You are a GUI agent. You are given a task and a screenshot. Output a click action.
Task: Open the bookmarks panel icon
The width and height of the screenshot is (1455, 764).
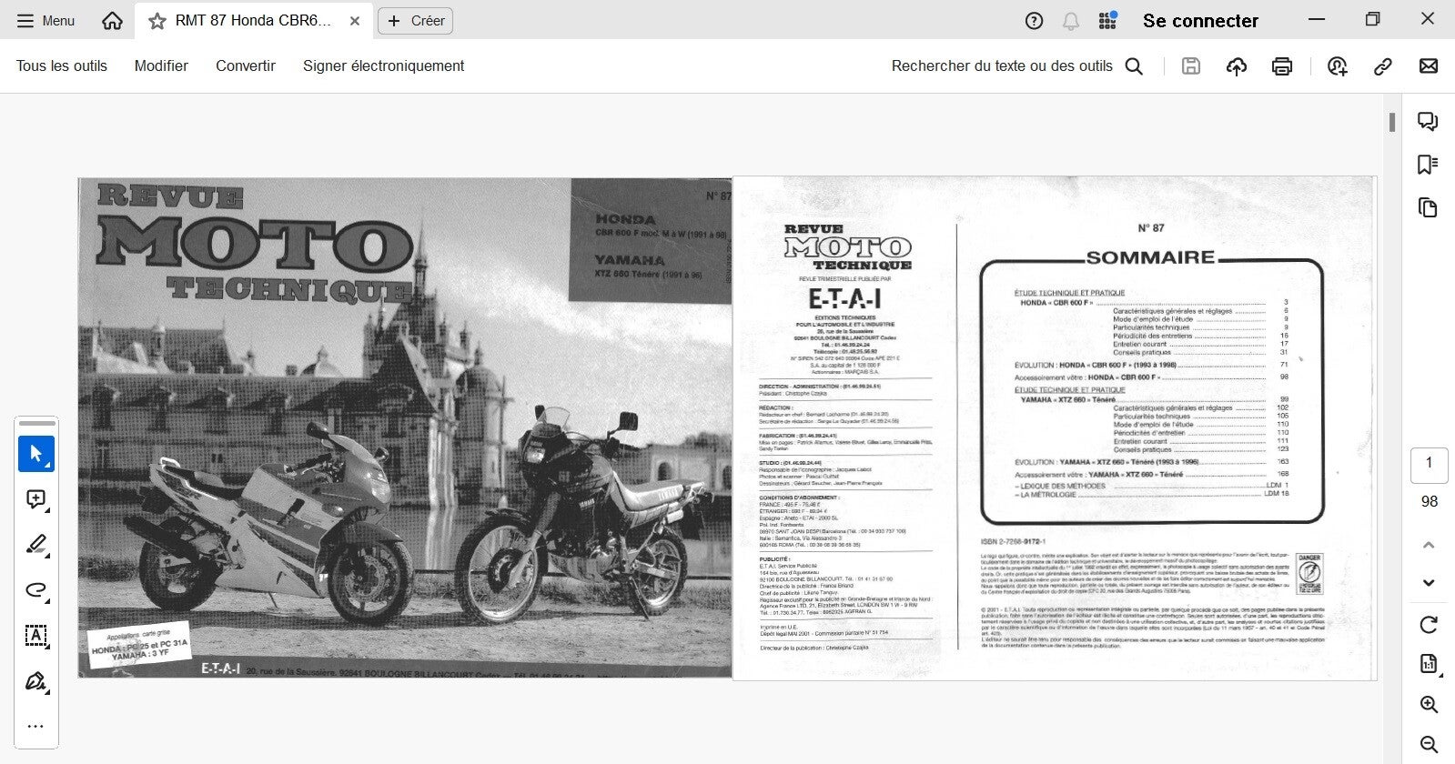tap(1428, 165)
